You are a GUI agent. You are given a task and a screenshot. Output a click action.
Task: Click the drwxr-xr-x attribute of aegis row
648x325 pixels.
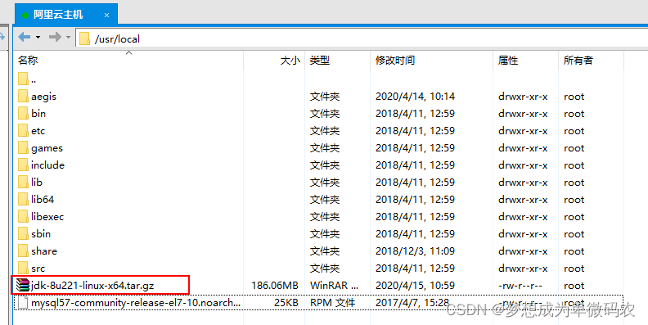click(523, 97)
